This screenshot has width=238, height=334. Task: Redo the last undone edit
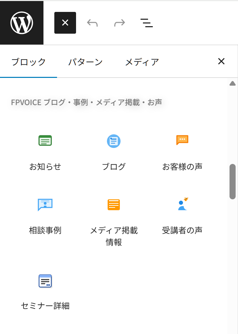(120, 23)
